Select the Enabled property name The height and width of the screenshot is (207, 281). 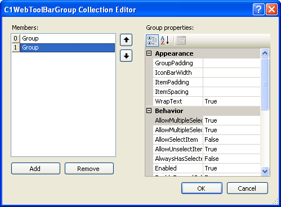click(x=178, y=168)
